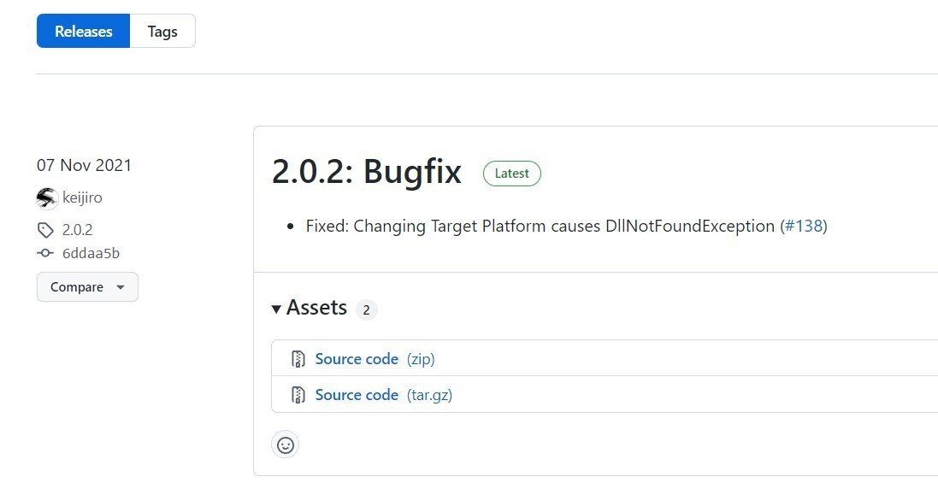Open the Tags tab

(162, 31)
